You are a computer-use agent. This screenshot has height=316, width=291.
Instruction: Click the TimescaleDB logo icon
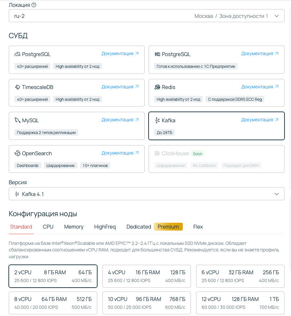point(18,87)
